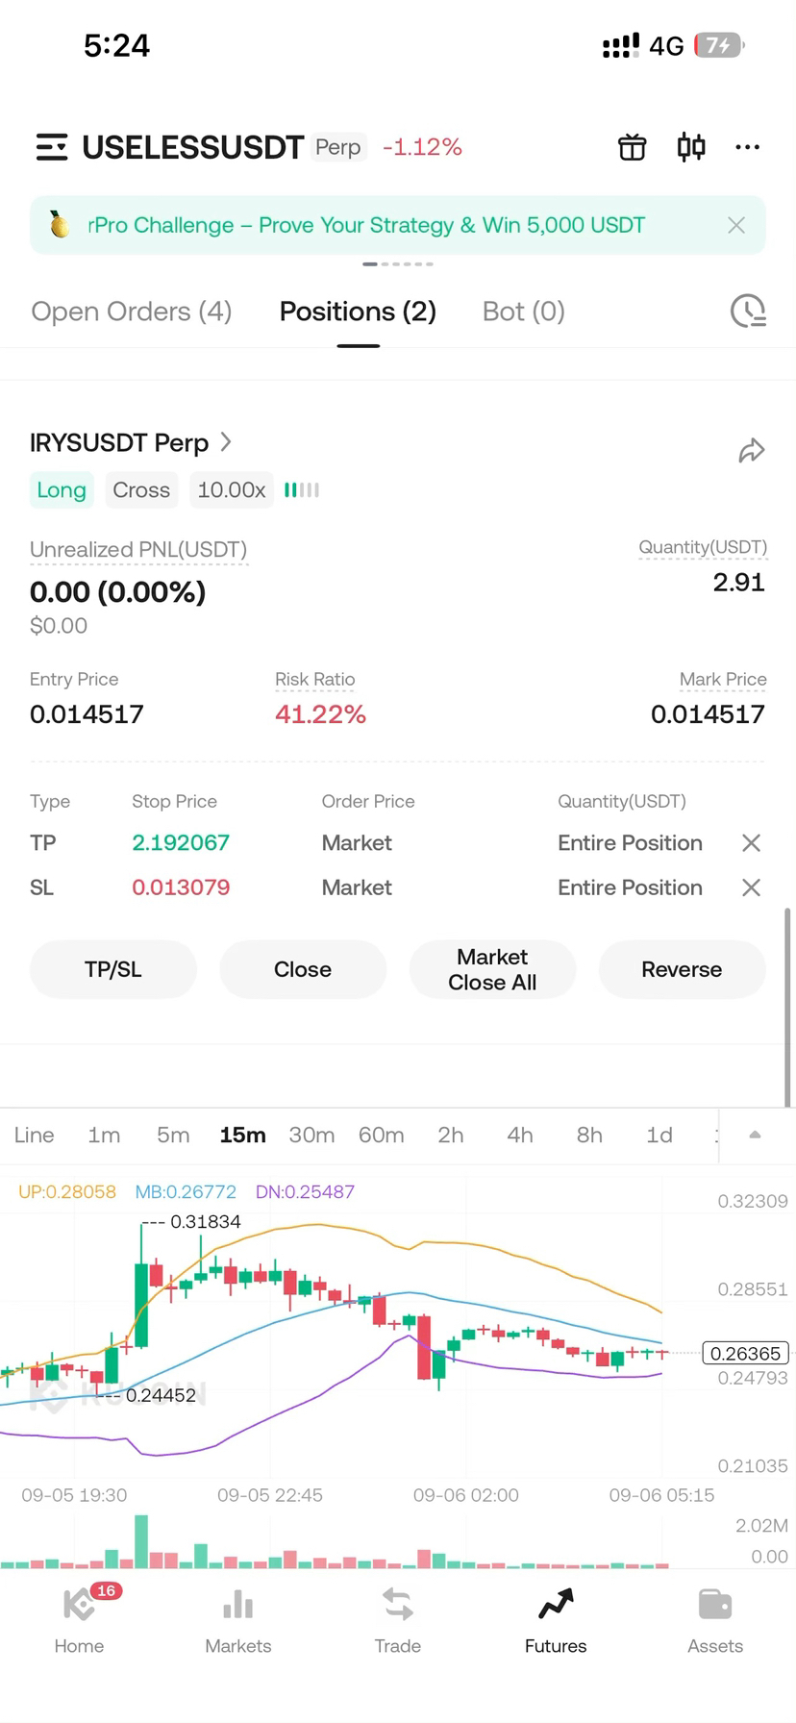Open the order history clock icon
Viewport: 796px width, 1723px height.
[748, 311]
